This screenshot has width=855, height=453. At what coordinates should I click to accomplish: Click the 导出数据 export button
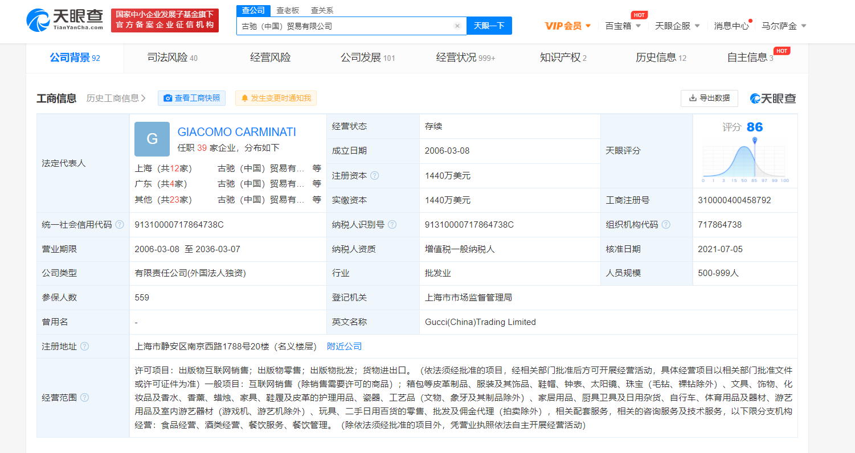coord(709,98)
